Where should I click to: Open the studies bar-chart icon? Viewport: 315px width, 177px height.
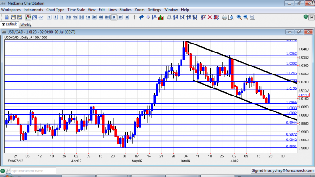pos(161,17)
